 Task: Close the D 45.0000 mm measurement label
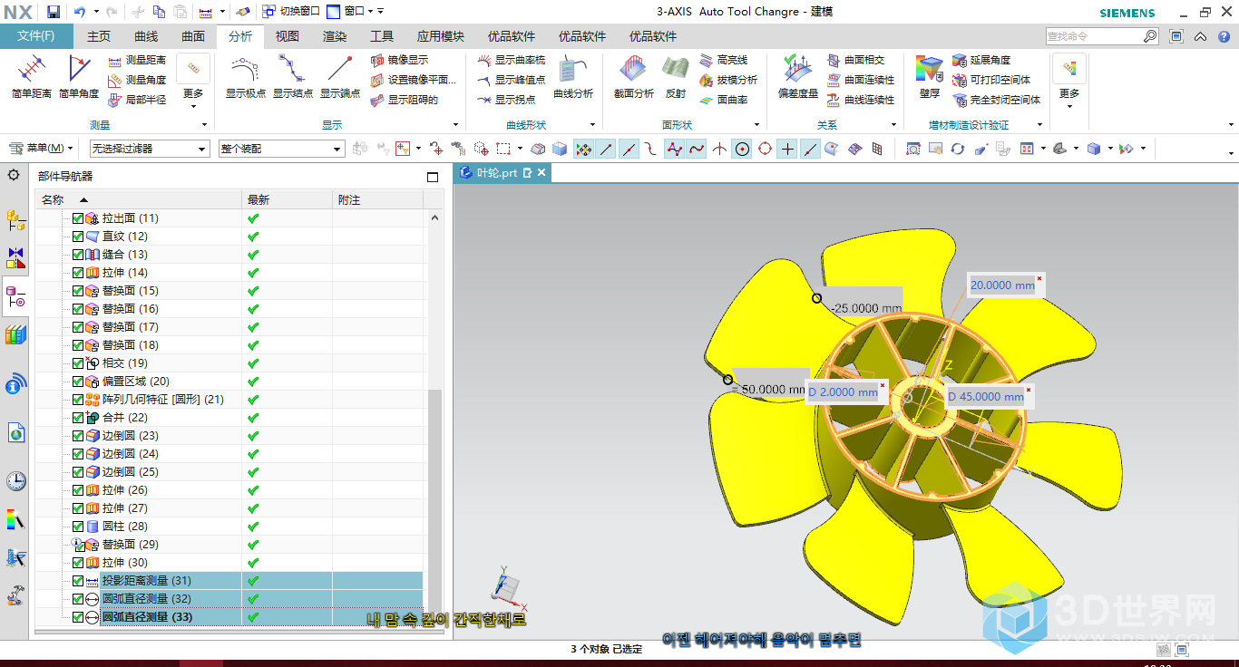pos(1029,391)
